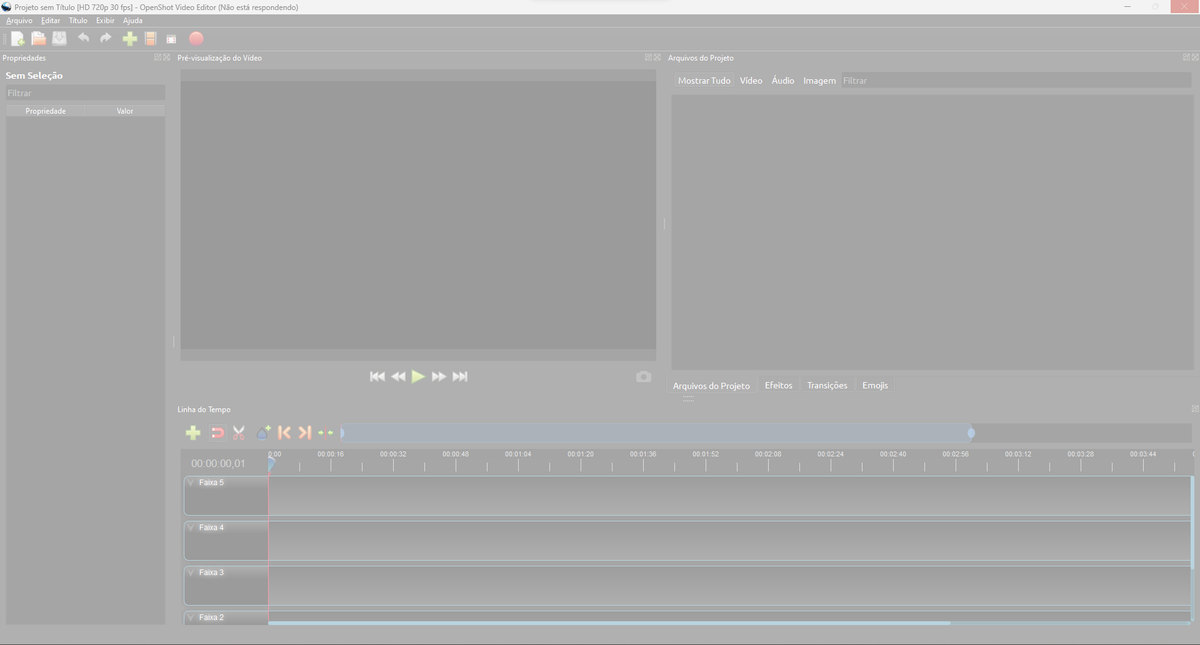Open the Ajuda menu
This screenshot has height=645, width=1200.
coord(132,21)
